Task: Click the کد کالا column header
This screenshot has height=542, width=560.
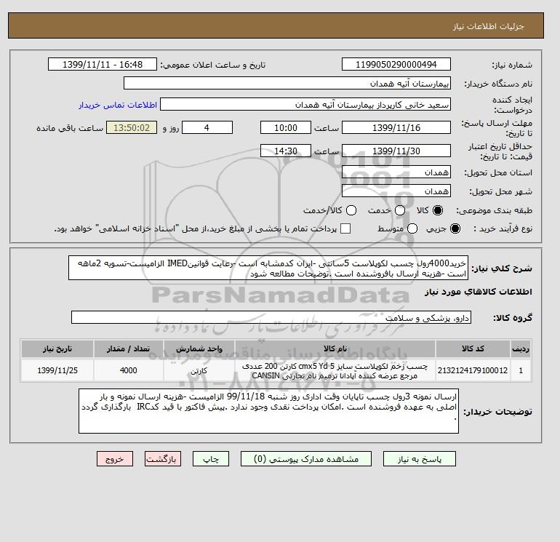Action: [473, 348]
